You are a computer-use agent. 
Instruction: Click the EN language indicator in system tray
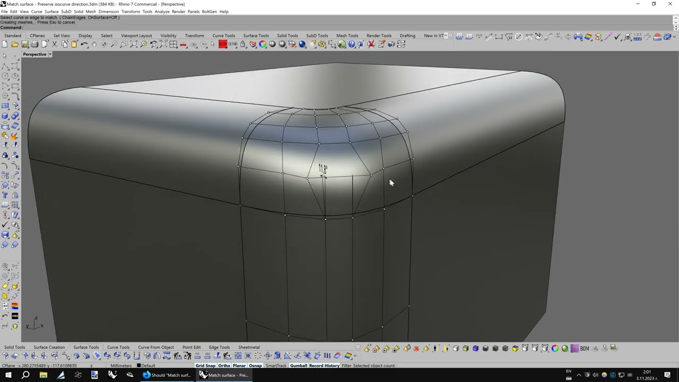click(569, 371)
